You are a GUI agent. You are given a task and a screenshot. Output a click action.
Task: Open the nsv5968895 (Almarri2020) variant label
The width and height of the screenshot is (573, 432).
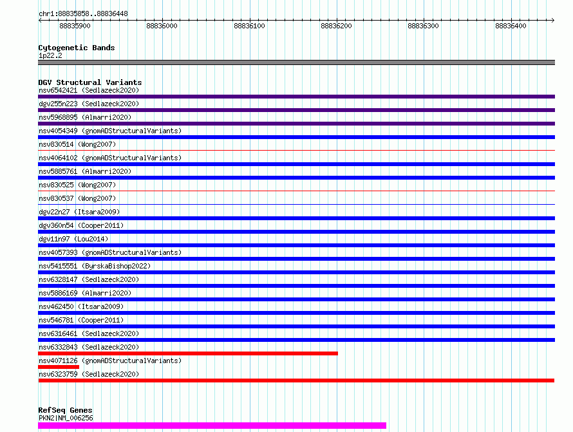click(85, 117)
